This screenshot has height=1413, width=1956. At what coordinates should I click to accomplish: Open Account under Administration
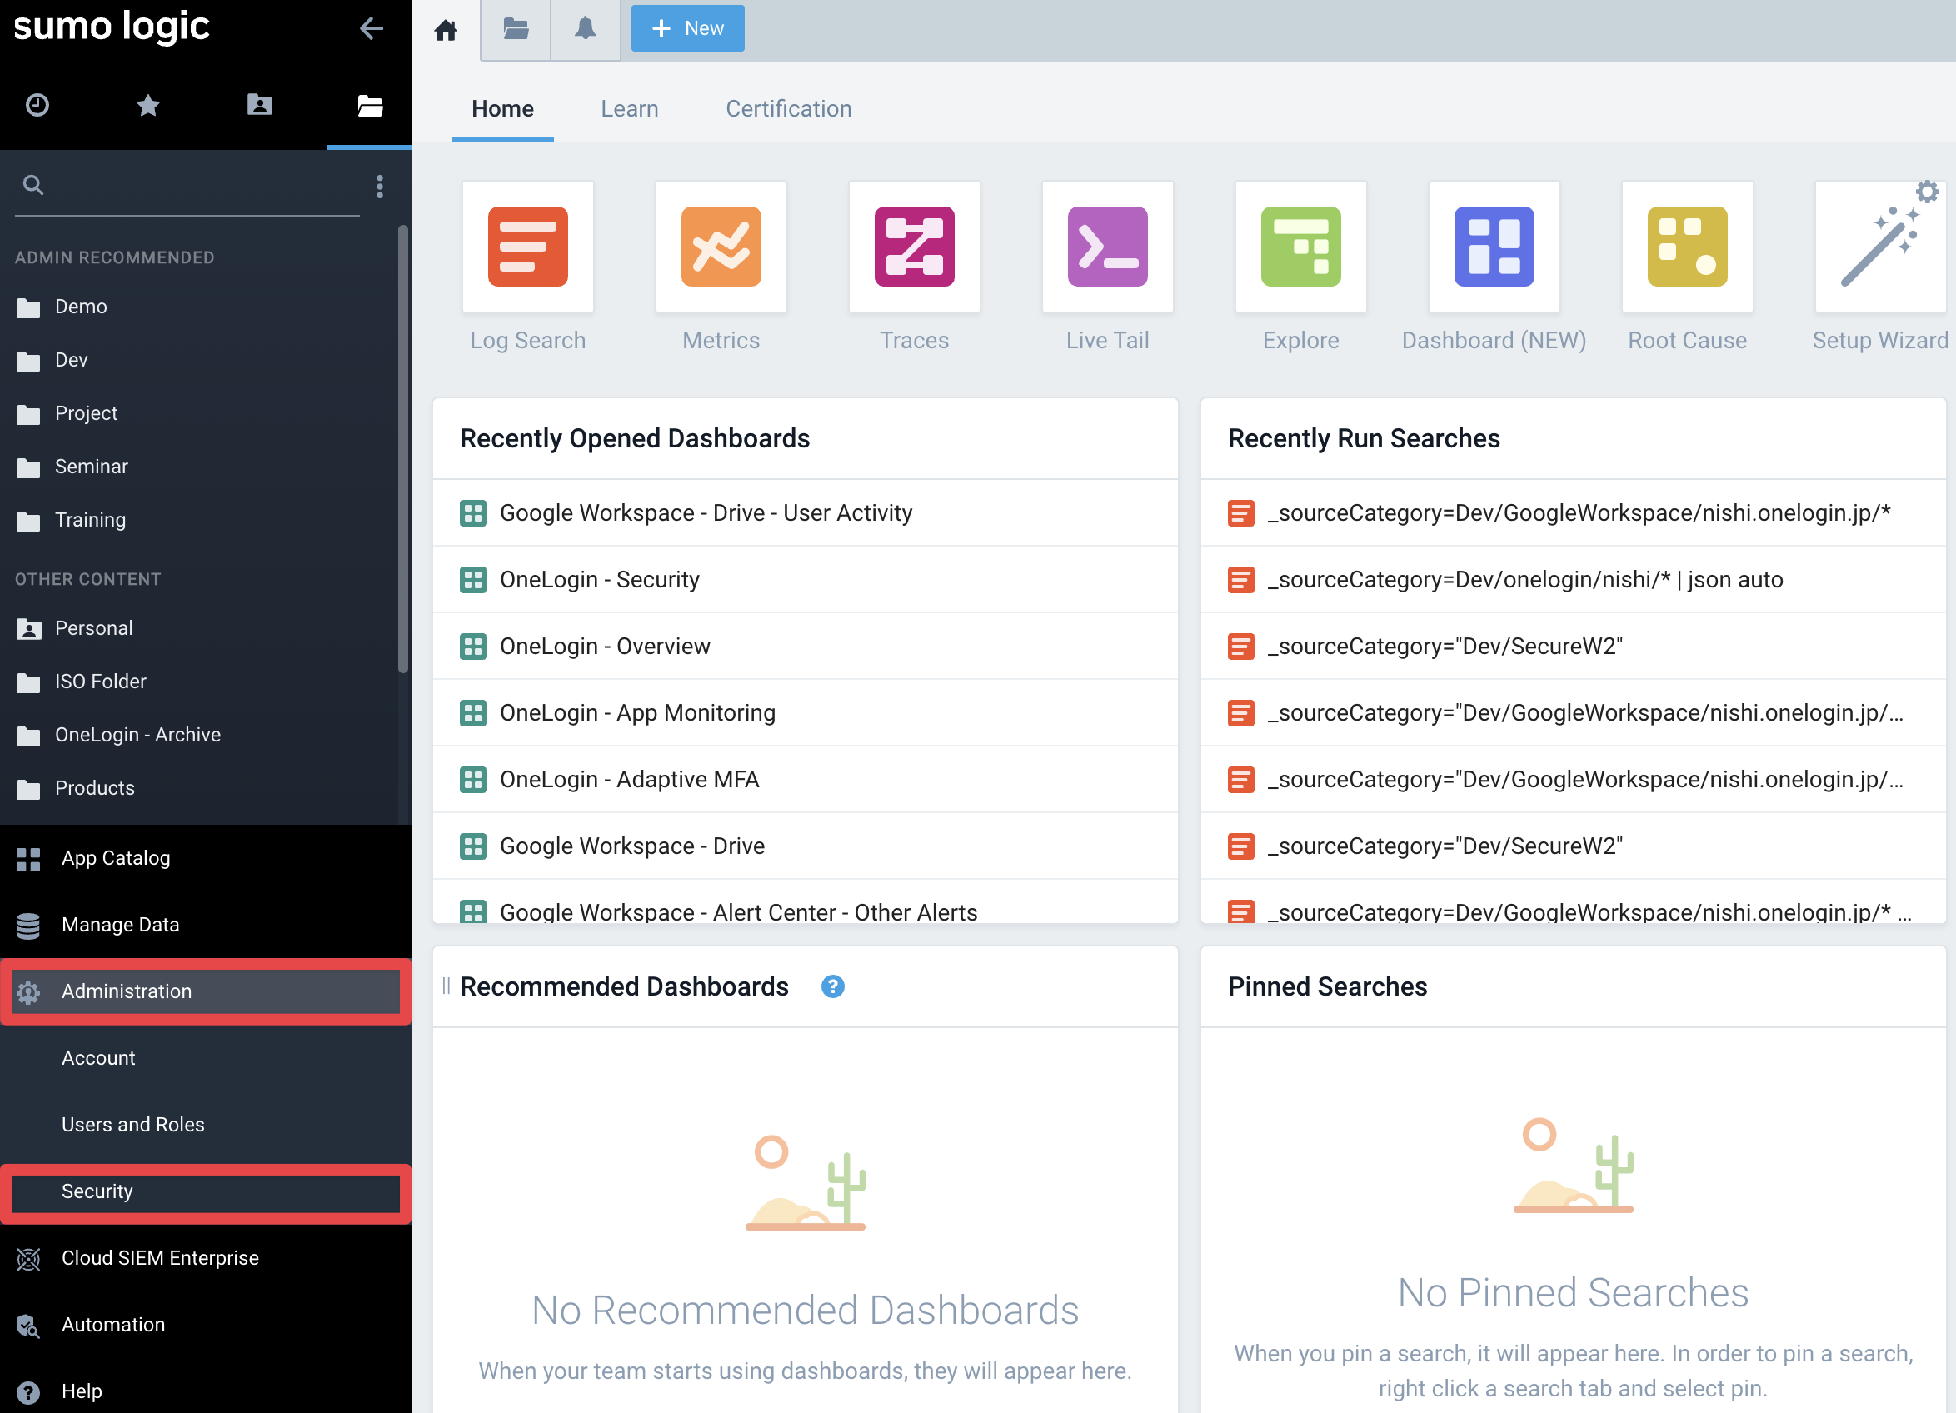(205, 1058)
